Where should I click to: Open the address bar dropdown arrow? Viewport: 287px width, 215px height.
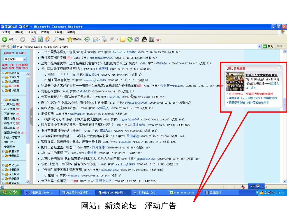[259, 46]
